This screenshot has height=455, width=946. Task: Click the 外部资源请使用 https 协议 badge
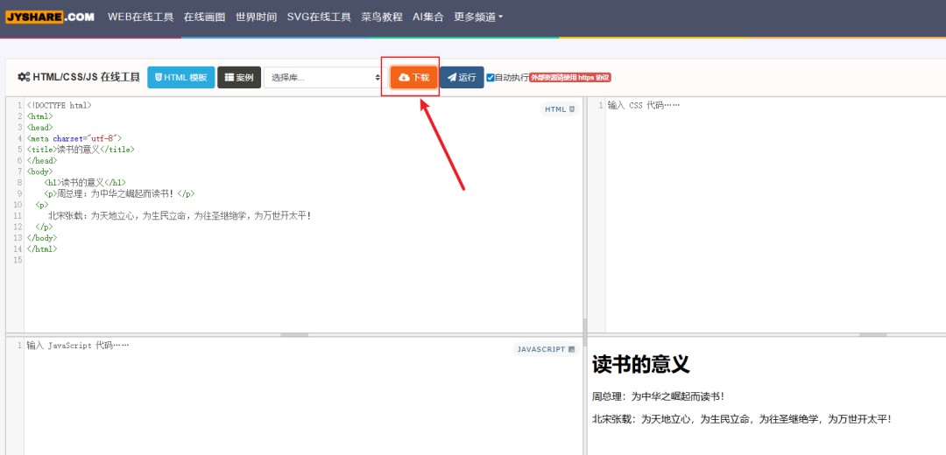click(570, 77)
